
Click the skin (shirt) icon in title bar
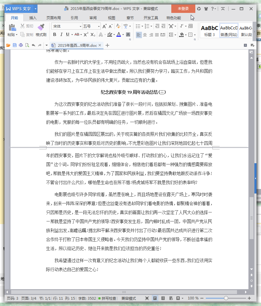206,9
